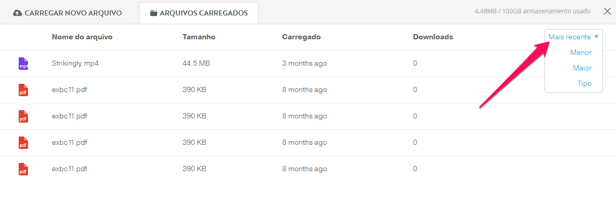Open the Carregar Novo Arquivo tab
Viewport: 616px width, 211px height.
[x=67, y=13]
